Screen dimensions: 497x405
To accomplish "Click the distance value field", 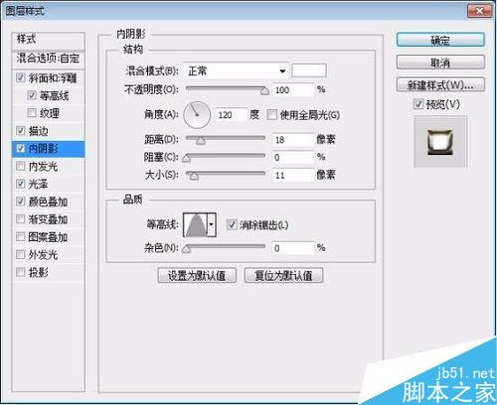I will 293,140.
